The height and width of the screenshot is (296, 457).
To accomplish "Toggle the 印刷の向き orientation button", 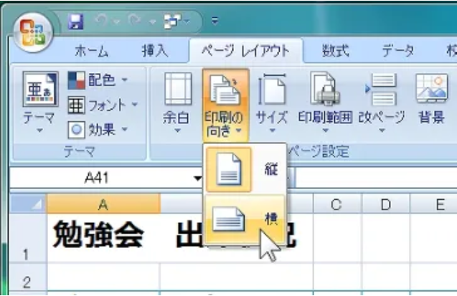I will [225, 105].
